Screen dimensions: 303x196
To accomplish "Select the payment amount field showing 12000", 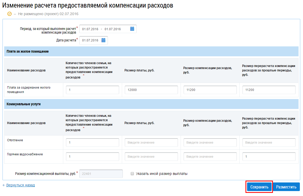I will pos(151,90).
